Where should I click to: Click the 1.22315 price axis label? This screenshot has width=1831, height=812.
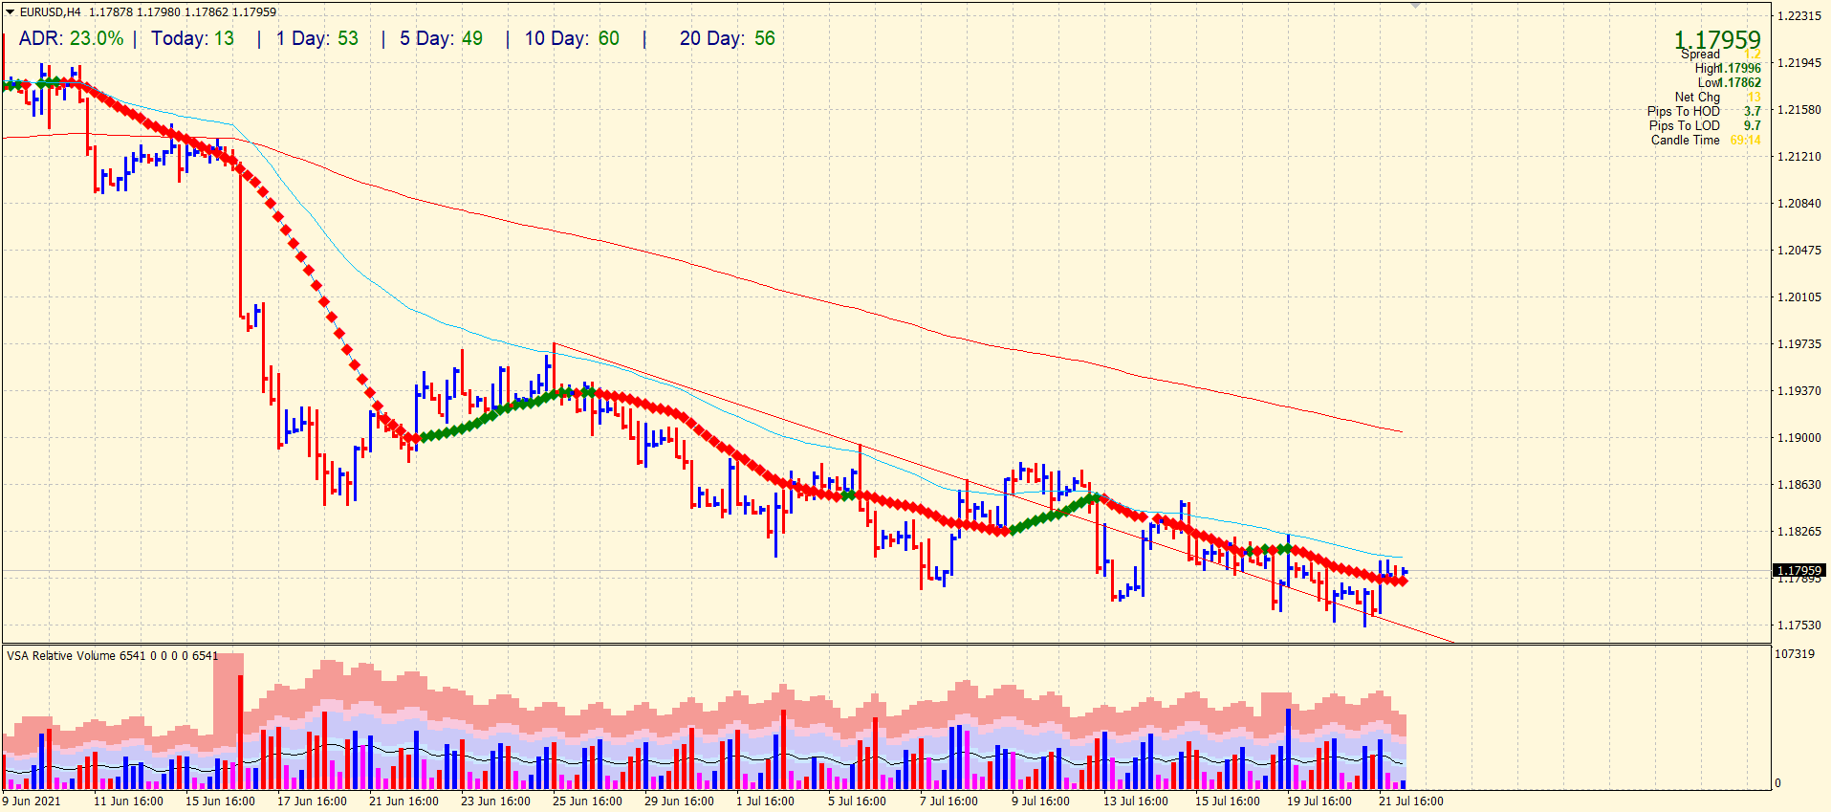[x=1798, y=16]
